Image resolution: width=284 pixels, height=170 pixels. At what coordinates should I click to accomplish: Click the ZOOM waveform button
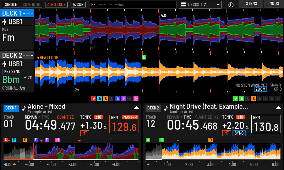click(x=261, y=89)
